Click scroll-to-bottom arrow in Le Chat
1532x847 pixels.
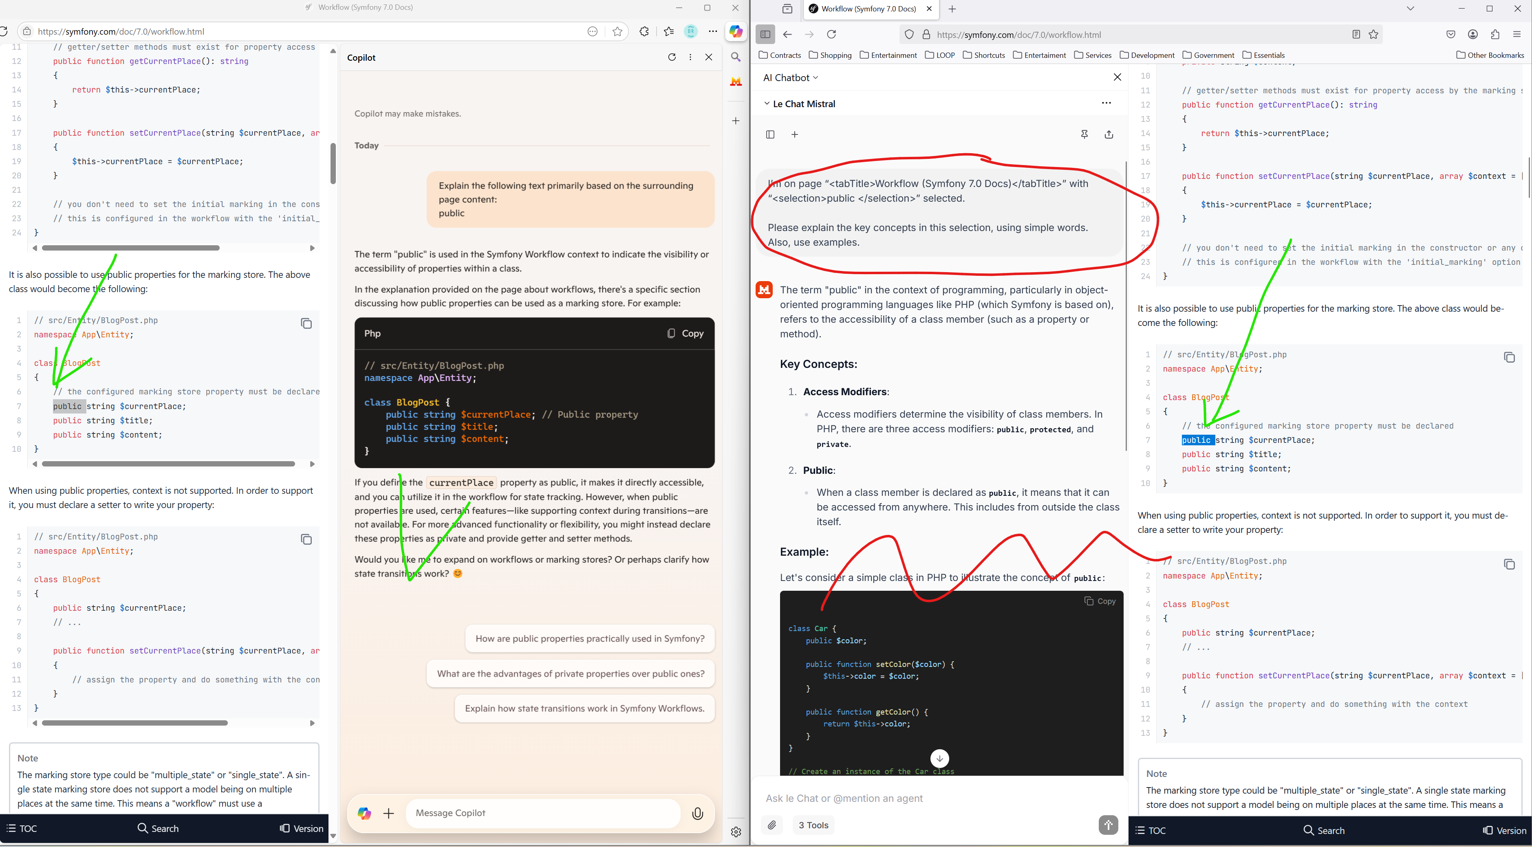coord(939,759)
